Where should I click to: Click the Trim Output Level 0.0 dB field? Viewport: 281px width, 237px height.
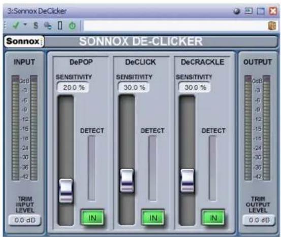[259, 220]
